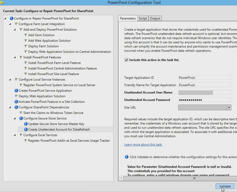This screenshot has height=192, width=237.
Task: Collapse Configure Secure Store Service node
Action: 15,119
